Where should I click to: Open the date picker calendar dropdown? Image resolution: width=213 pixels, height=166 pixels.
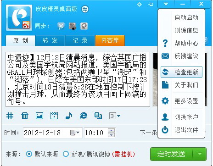tap(75, 133)
